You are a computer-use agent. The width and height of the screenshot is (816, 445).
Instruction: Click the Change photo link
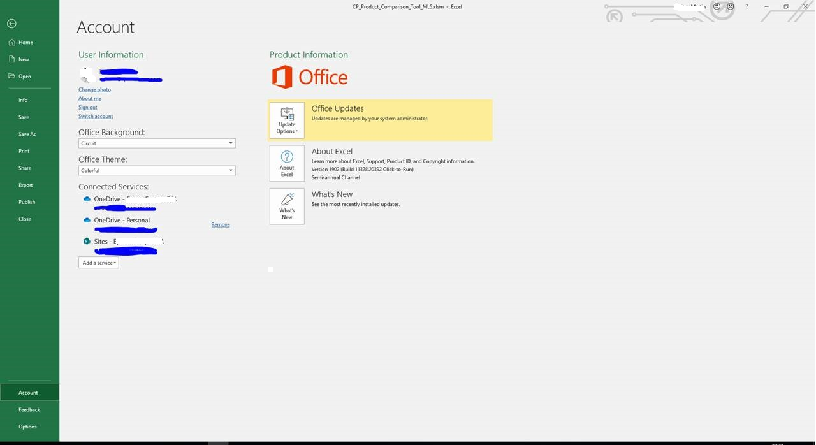94,90
